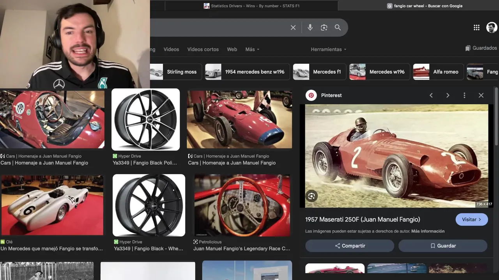Open Ya3349 Fangio Black Poli... title link

[145, 163]
